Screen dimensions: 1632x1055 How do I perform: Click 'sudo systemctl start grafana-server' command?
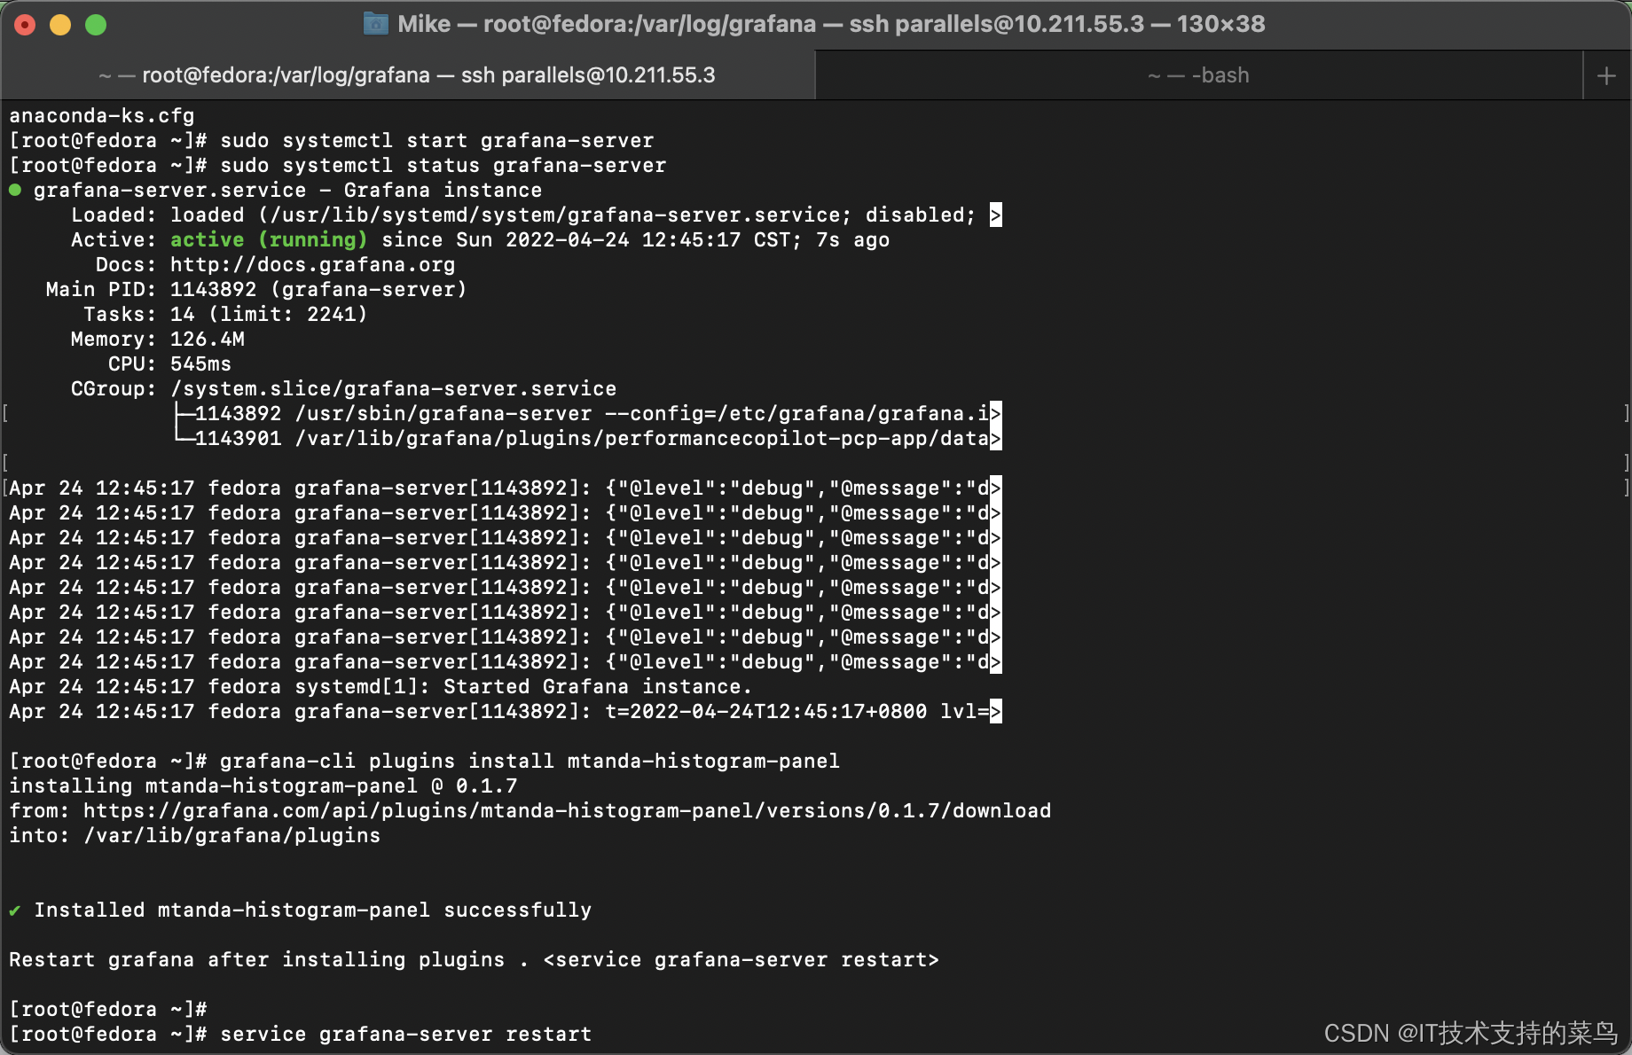(437, 140)
